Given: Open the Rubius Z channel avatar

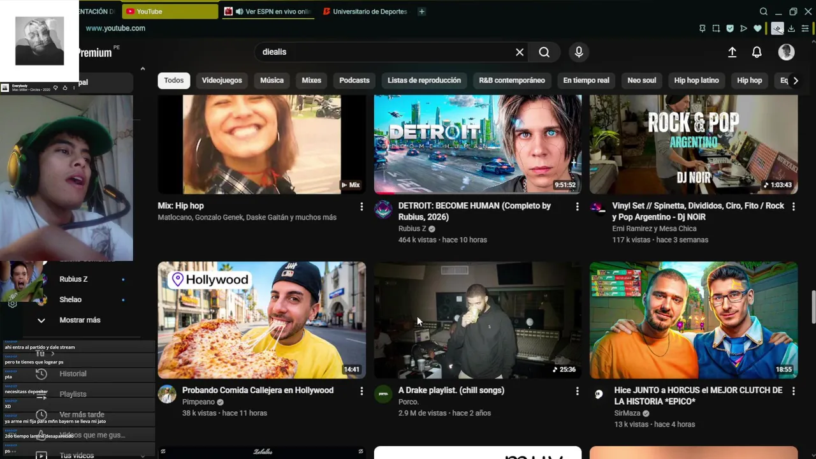Looking at the screenshot, I should pos(383,209).
